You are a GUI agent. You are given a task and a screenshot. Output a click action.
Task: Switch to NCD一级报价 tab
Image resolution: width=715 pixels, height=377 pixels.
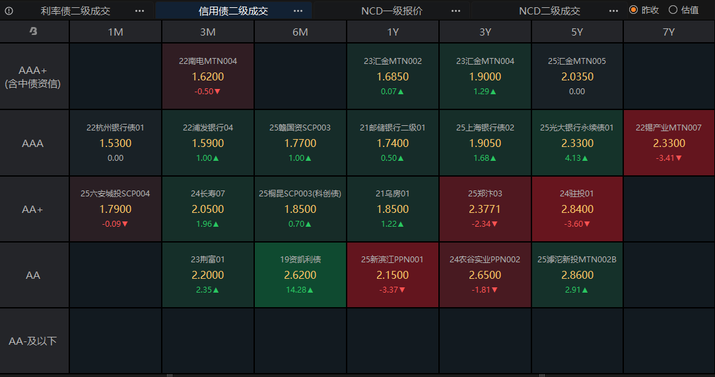click(392, 11)
